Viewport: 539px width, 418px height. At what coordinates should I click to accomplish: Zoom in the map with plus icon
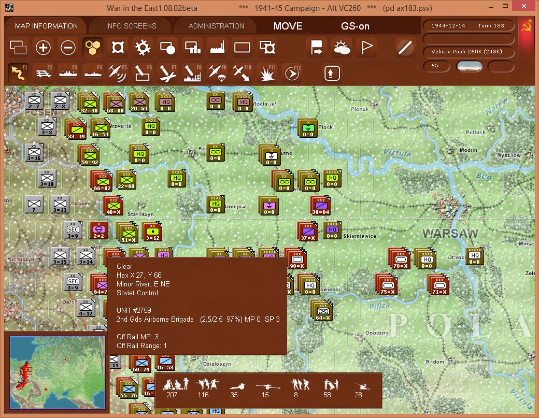tap(44, 48)
